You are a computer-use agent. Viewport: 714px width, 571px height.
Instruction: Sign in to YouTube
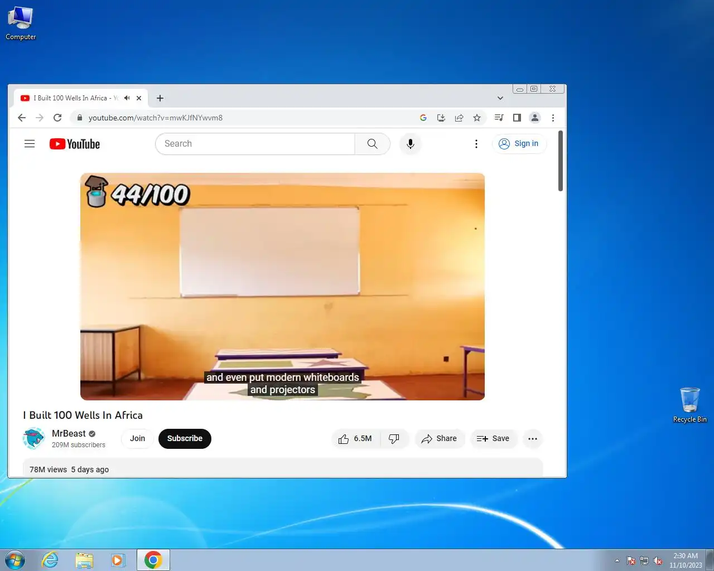point(519,144)
